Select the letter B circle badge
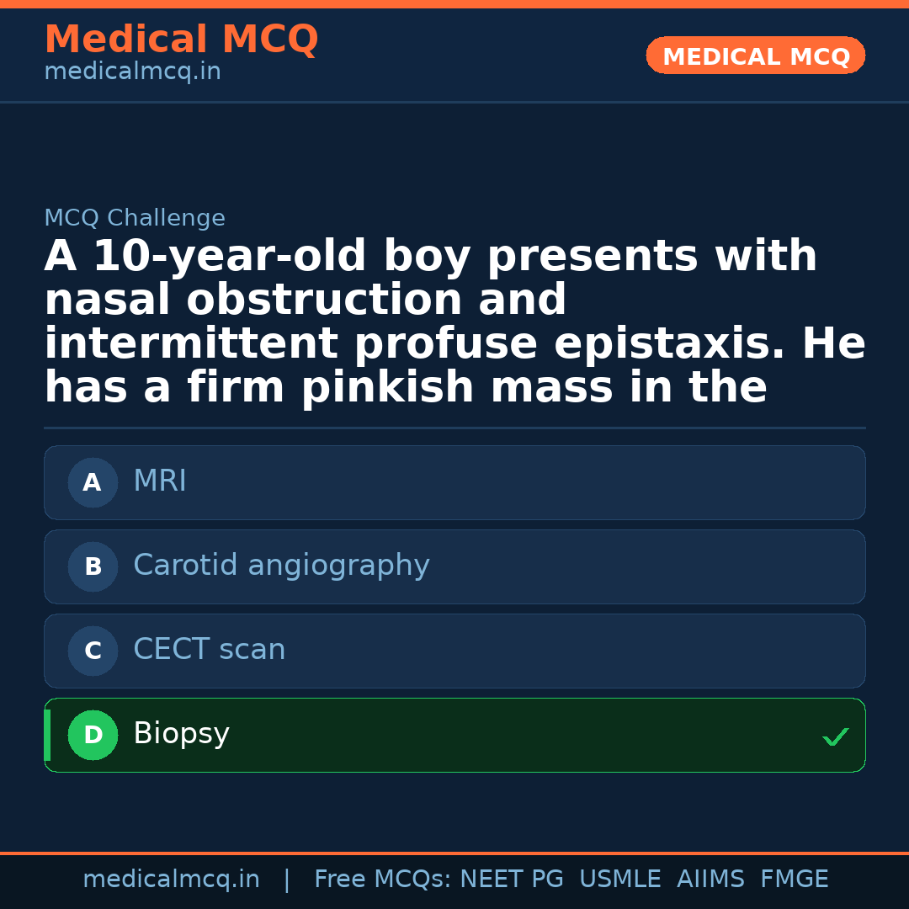The height and width of the screenshot is (909, 909). tap(93, 566)
